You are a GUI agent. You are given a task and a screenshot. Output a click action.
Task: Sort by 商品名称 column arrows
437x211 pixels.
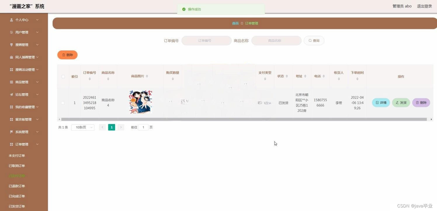coord(108,79)
